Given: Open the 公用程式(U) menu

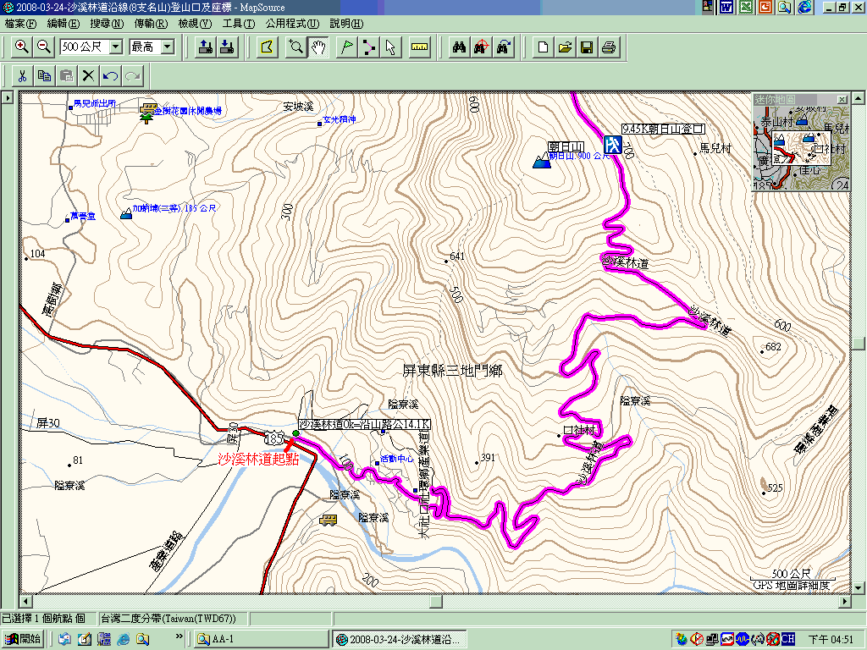Looking at the screenshot, I should coord(292,24).
